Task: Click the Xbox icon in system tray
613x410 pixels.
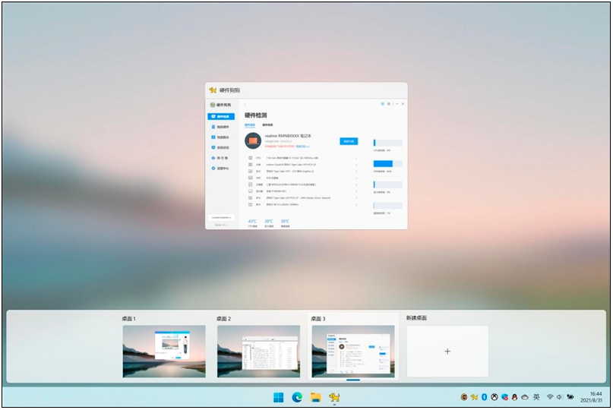Action: tap(494, 397)
